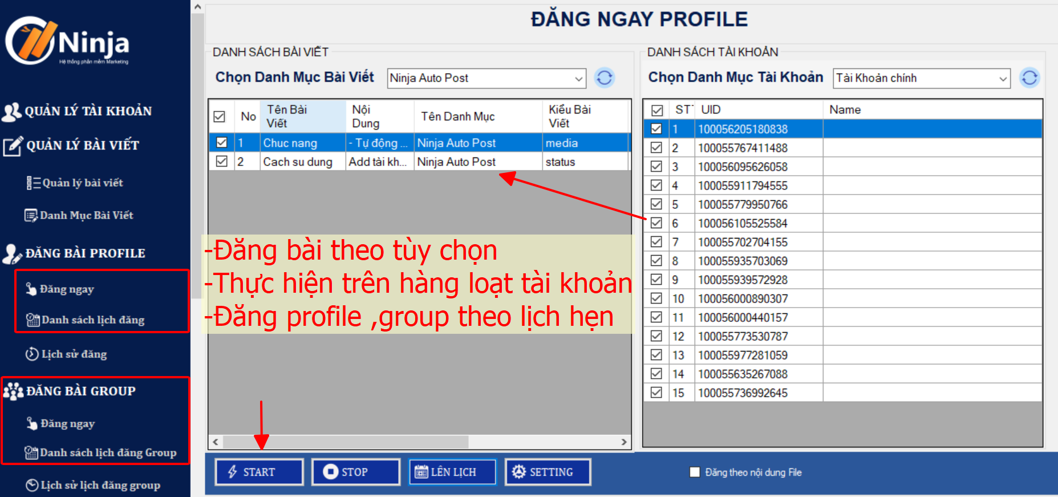The image size is (1058, 497).
Task: Click the STOP button
Action: coord(356,472)
